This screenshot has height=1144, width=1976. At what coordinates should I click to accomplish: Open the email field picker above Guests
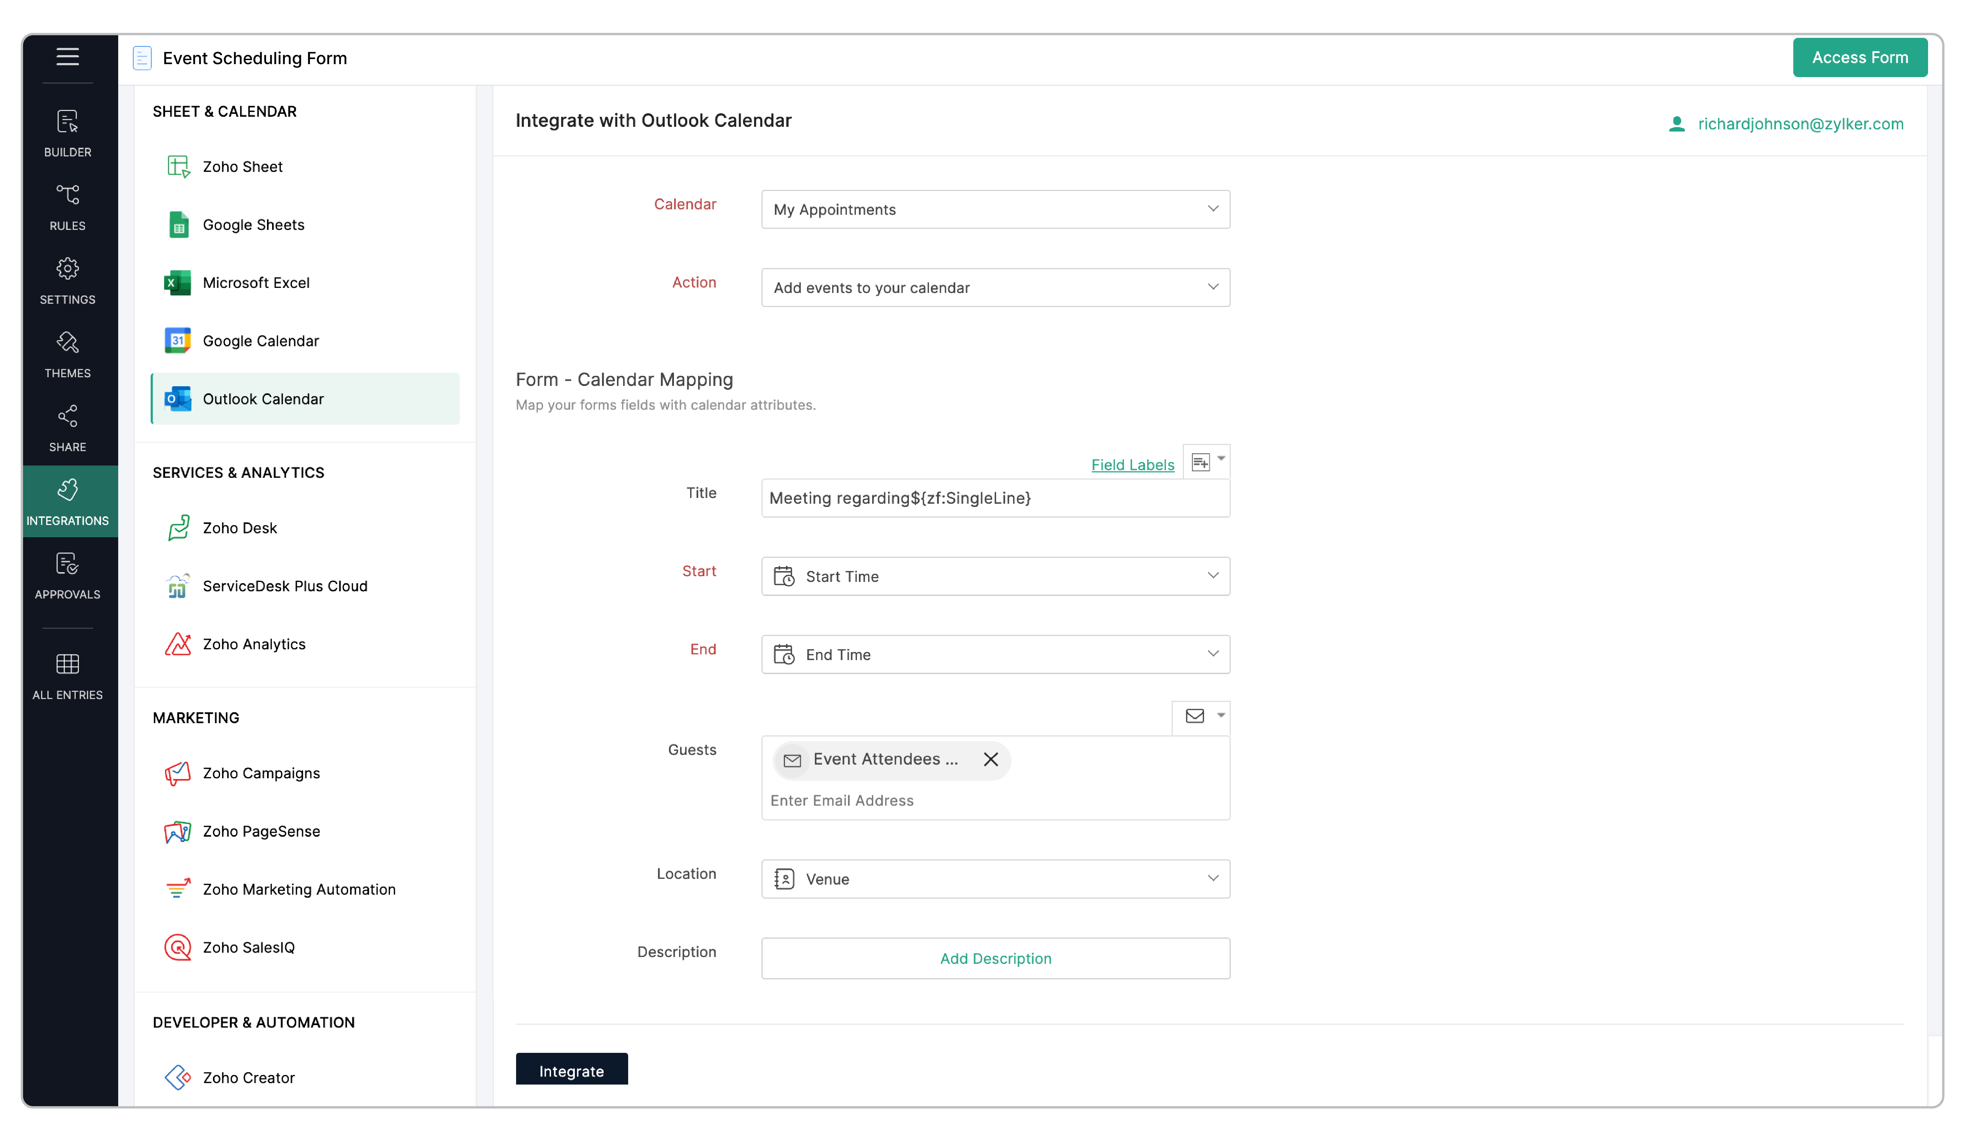(1200, 717)
